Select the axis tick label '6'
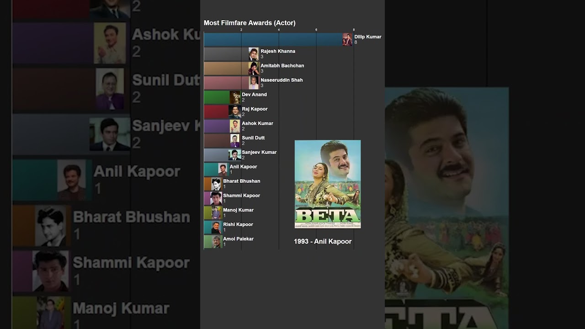The width and height of the screenshot is (585, 329). pos(316,30)
